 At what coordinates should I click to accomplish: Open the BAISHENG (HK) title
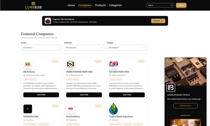[x=31, y=116]
